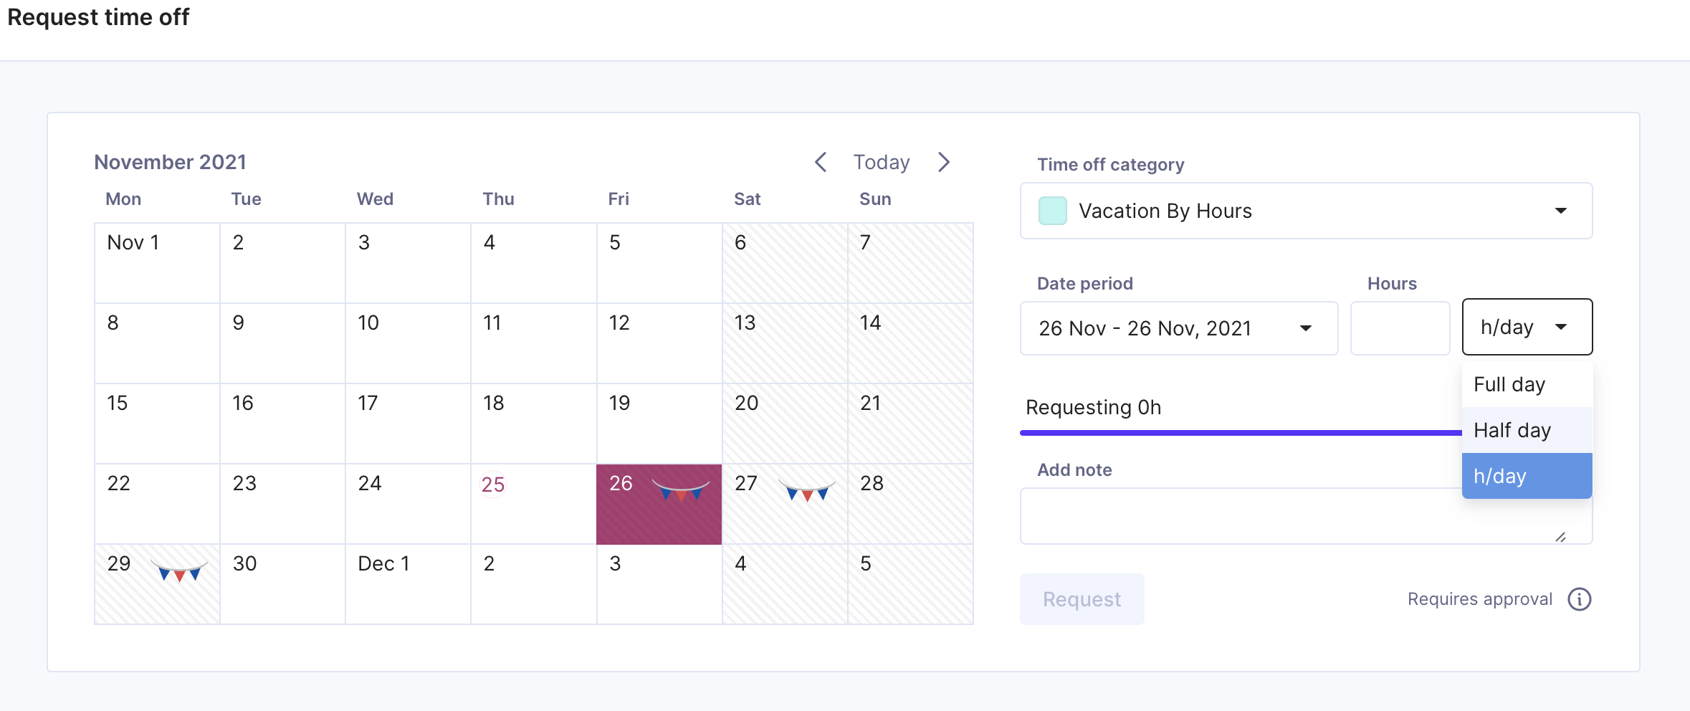
Task: Click the Hours input field
Action: click(x=1400, y=328)
